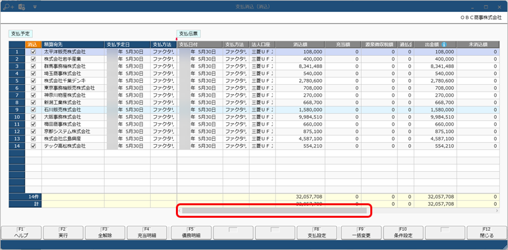The width and height of the screenshot is (508, 250).
Task: Click 出金額 cell 4,587,100
Action: click(x=436, y=139)
